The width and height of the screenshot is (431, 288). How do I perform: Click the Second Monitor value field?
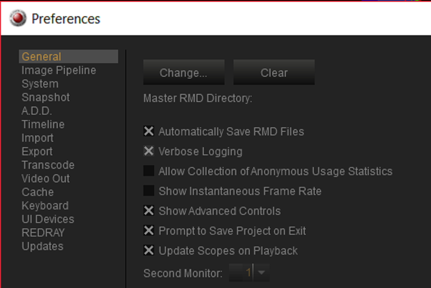pyautogui.click(x=241, y=273)
